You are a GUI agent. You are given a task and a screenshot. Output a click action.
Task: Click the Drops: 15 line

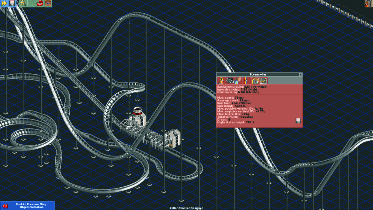[224, 120]
